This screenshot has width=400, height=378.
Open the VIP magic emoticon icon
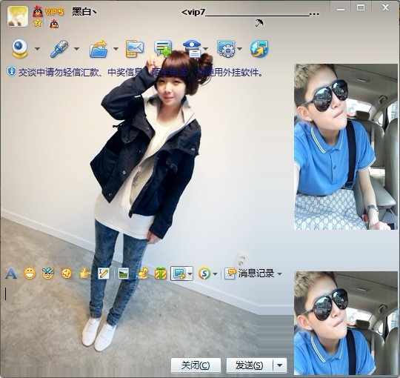(48, 273)
